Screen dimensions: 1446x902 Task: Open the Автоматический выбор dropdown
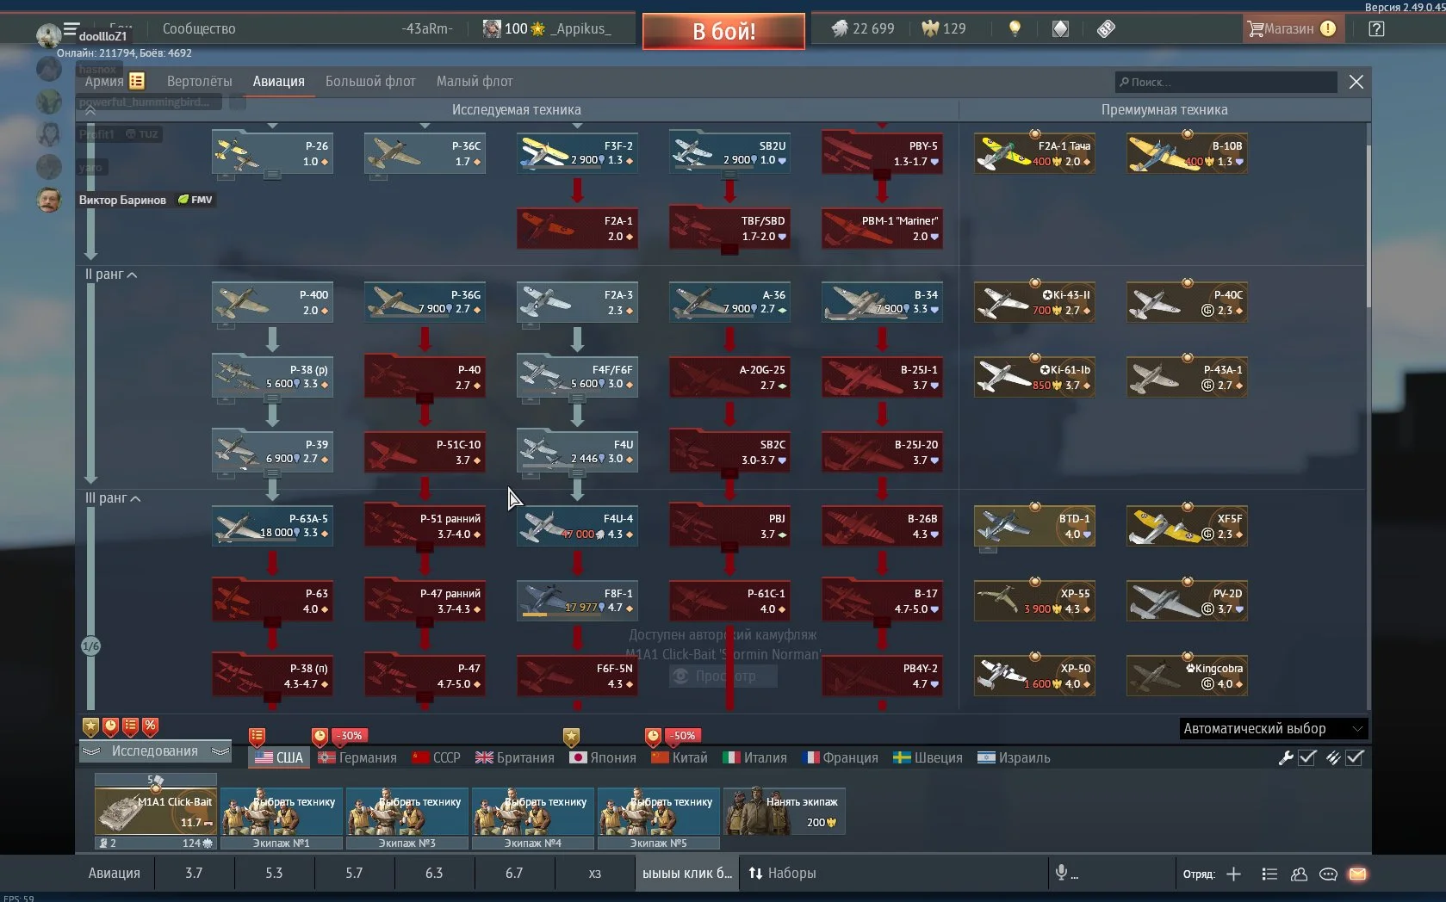coord(1272,728)
